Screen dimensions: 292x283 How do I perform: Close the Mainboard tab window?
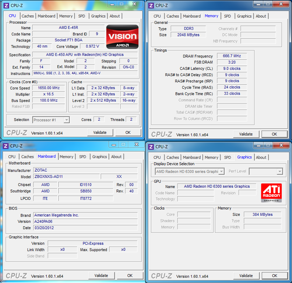tap(137, 144)
